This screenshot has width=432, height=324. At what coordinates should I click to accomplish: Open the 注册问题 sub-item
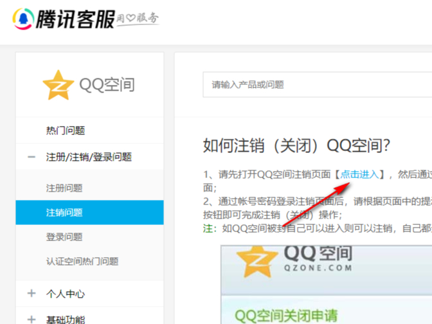(64, 188)
